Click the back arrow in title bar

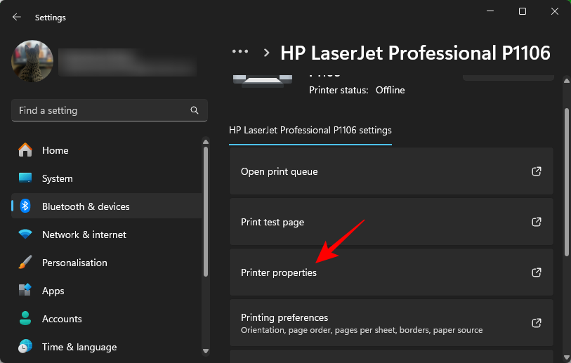[x=17, y=18]
